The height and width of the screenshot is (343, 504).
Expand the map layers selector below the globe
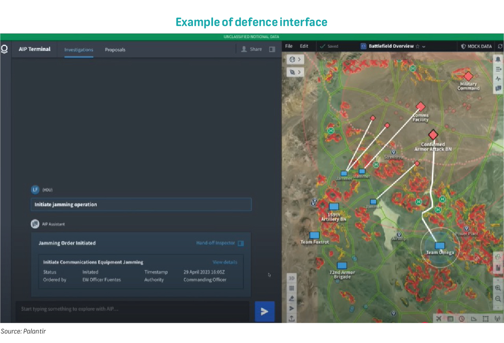[295, 72]
